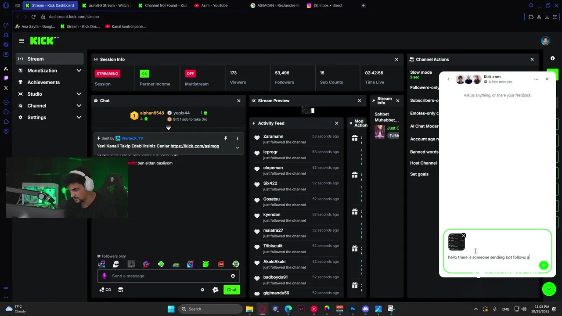Open File Explorer from the taskbar
The image size is (562, 316).
[x=249, y=309]
